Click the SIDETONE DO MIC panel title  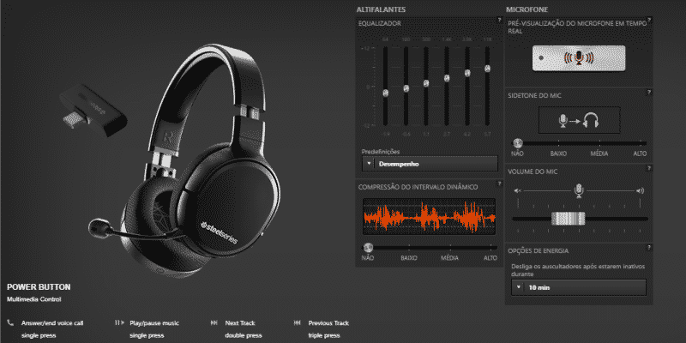point(534,96)
